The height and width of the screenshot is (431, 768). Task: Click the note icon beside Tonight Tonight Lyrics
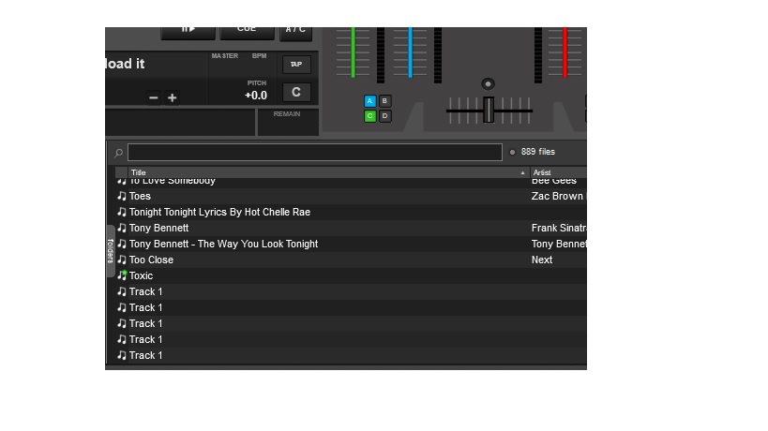pyautogui.click(x=122, y=213)
